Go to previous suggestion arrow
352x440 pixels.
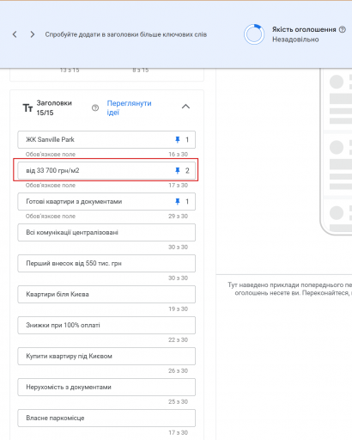[15, 34]
